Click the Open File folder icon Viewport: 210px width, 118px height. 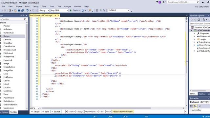click(15, 10)
